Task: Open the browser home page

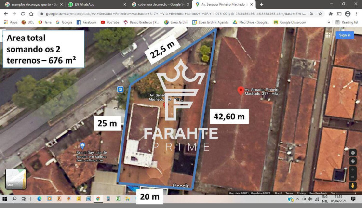Action: (x=31, y=14)
